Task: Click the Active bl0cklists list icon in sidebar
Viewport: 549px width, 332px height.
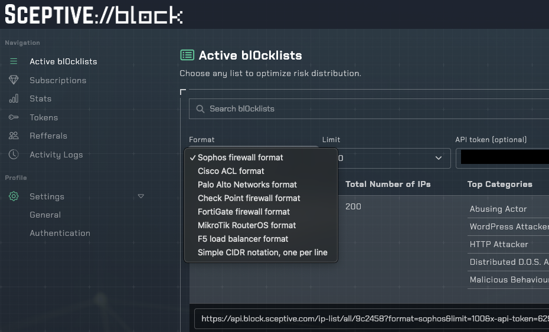Action: pos(14,61)
